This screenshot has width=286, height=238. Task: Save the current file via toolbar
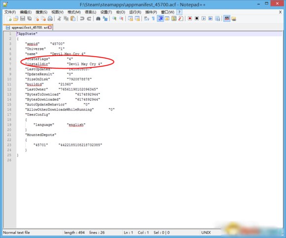[23, 19]
